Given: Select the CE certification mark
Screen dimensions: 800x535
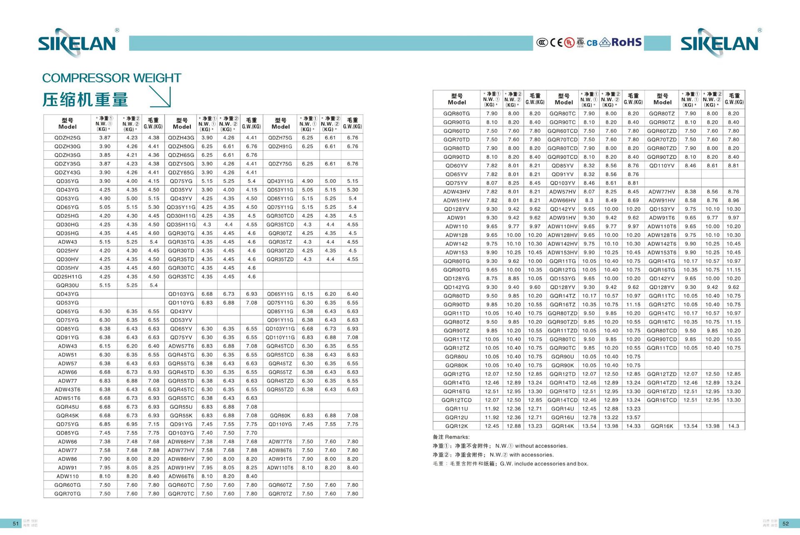Looking at the screenshot, I should [x=557, y=42].
